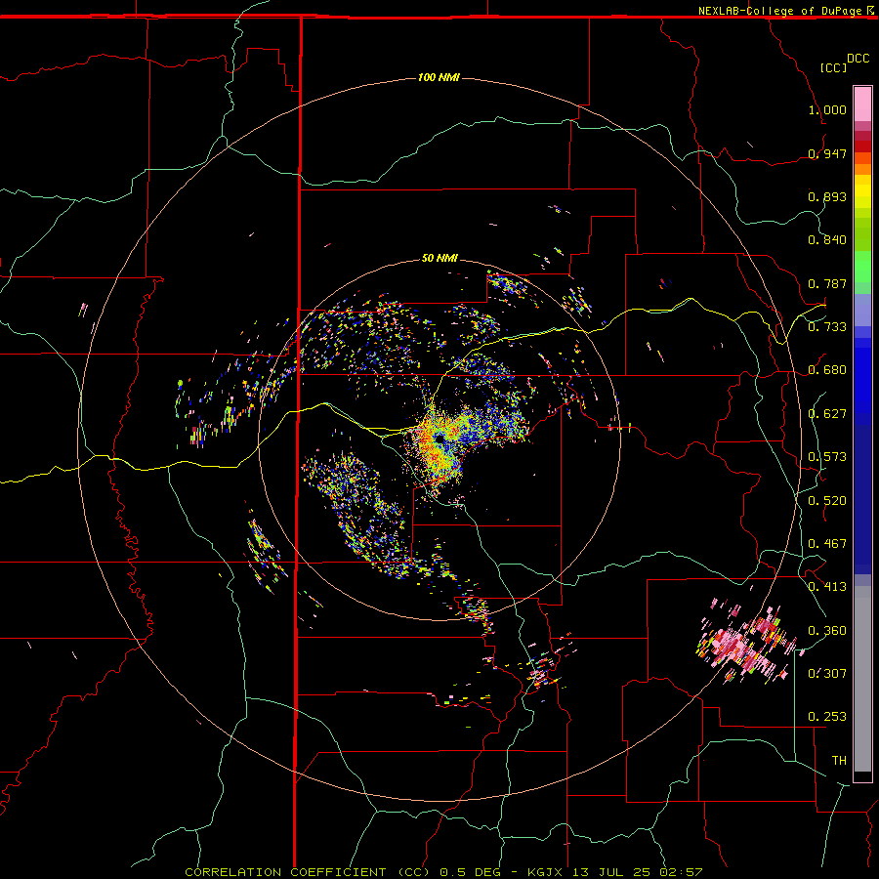Click the 0.893 color scale value

tap(827, 196)
